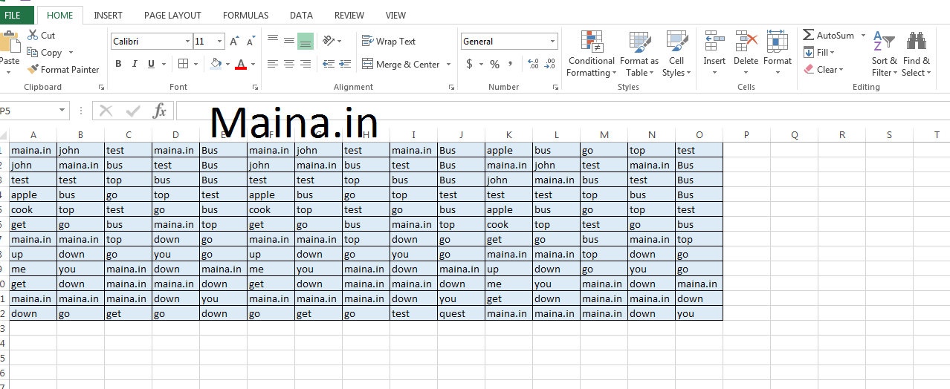Center text horizontally in the Alignment group
This screenshot has height=389, width=950.
coord(289,65)
